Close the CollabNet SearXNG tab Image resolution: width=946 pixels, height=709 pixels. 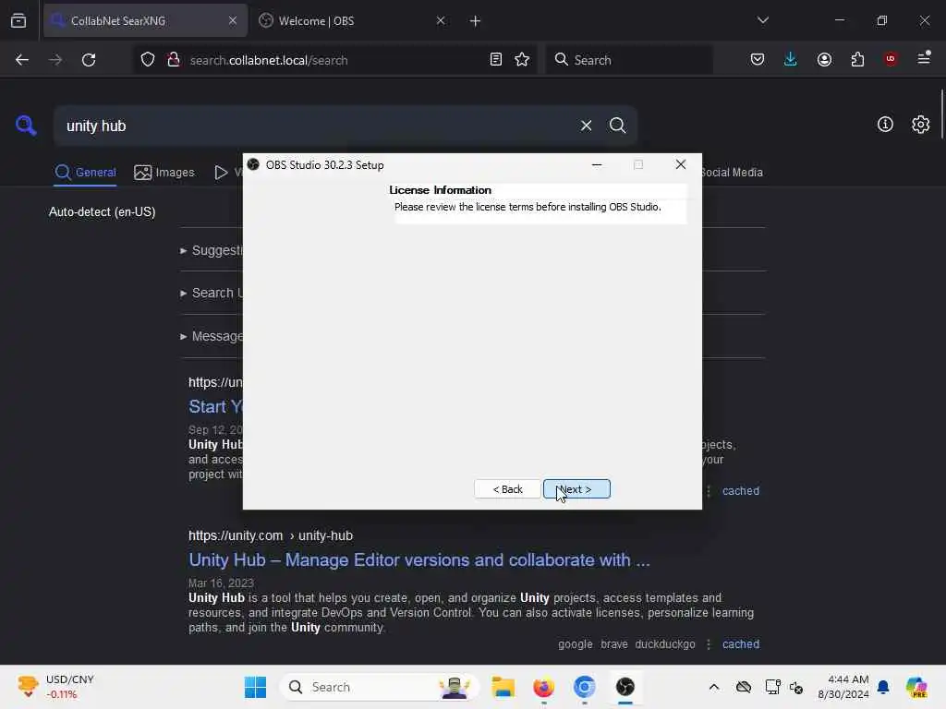tap(232, 20)
